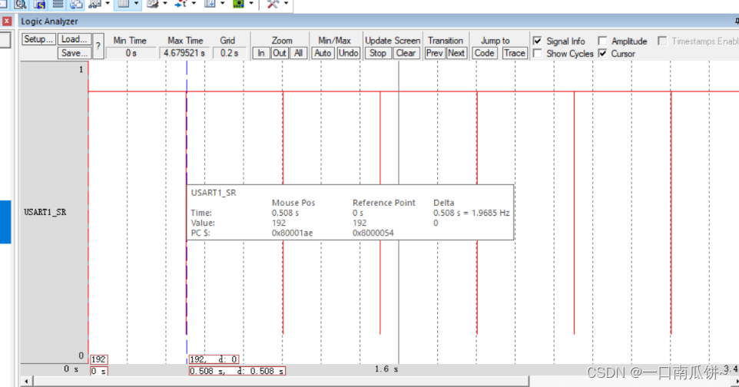Click the horizontal scrollbar thumb
Viewport: 739px width, 387px height.
tap(281, 381)
